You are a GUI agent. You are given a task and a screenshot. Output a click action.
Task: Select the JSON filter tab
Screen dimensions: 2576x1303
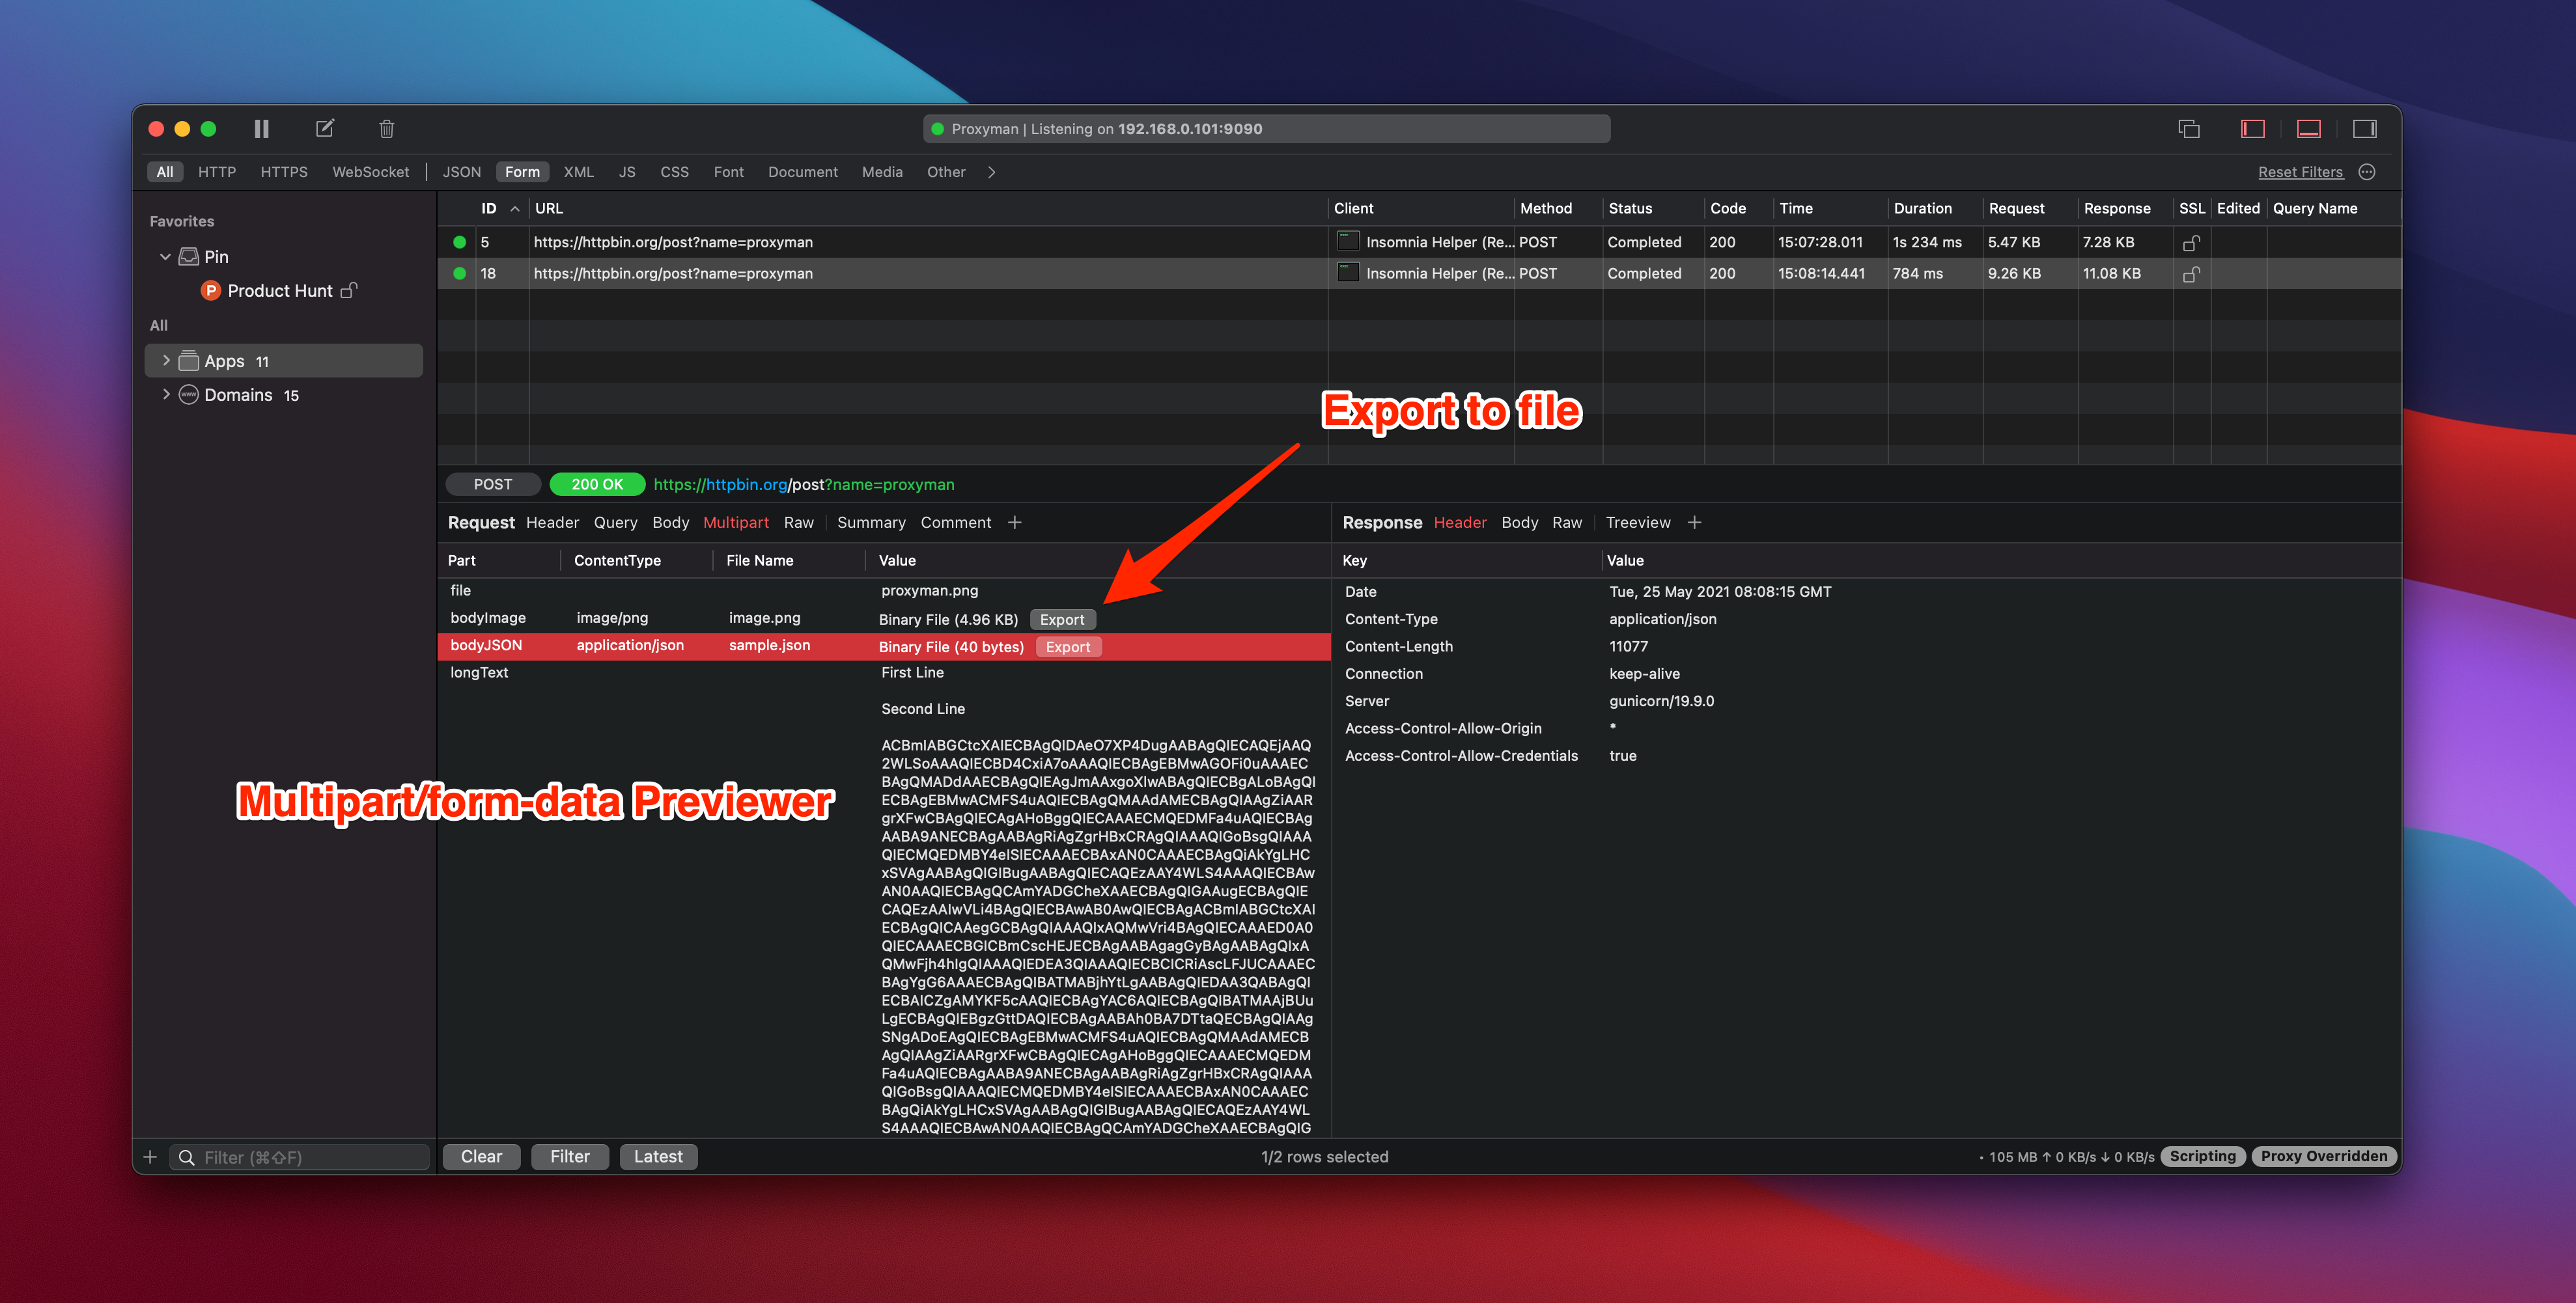[x=461, y=172]
